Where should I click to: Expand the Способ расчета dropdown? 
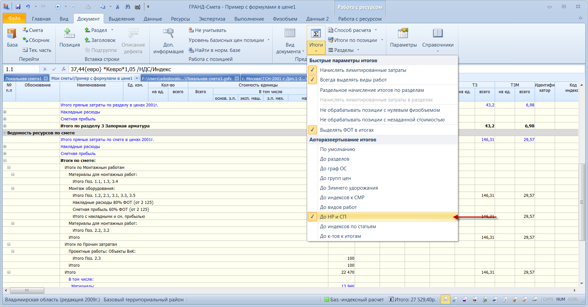353,30
